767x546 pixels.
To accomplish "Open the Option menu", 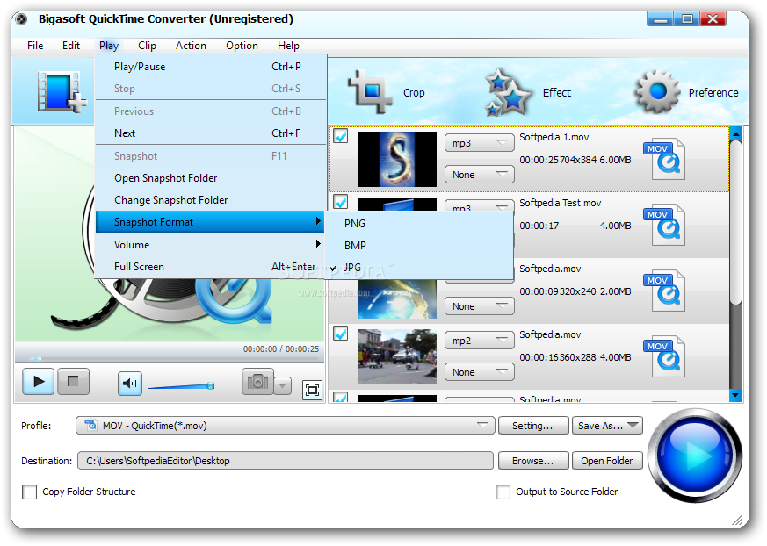I will pyautogui.click(x=242, y=46).
